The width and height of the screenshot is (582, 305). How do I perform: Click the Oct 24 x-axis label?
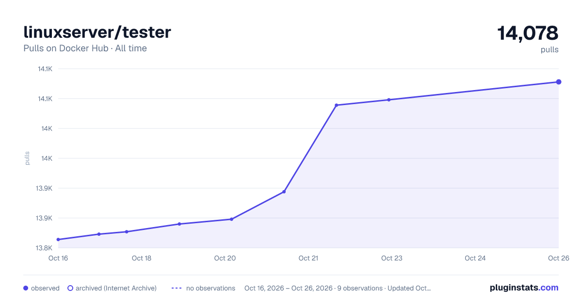(x=475, y=258)
